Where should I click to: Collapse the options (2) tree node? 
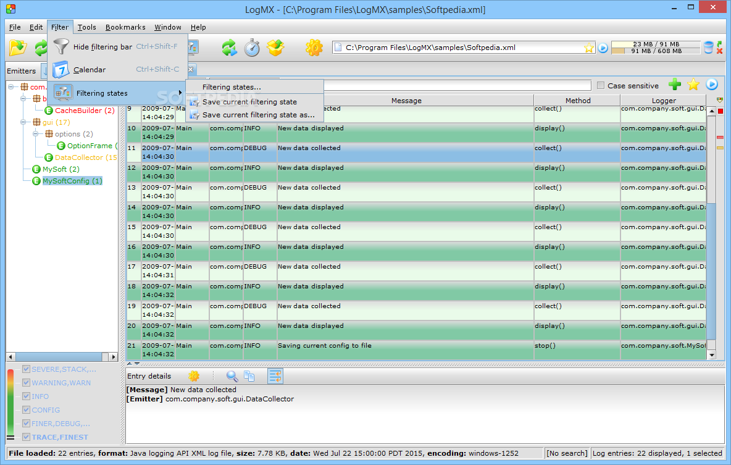(x=35, y=134)
